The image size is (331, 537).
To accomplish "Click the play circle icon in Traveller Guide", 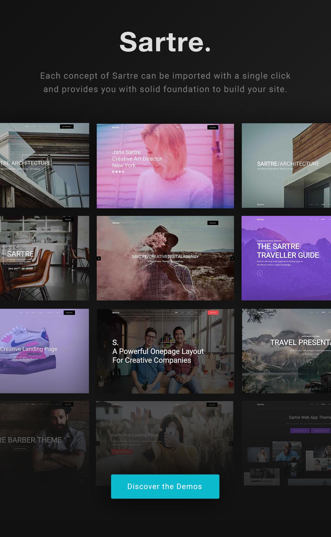I will pos(260,273).
